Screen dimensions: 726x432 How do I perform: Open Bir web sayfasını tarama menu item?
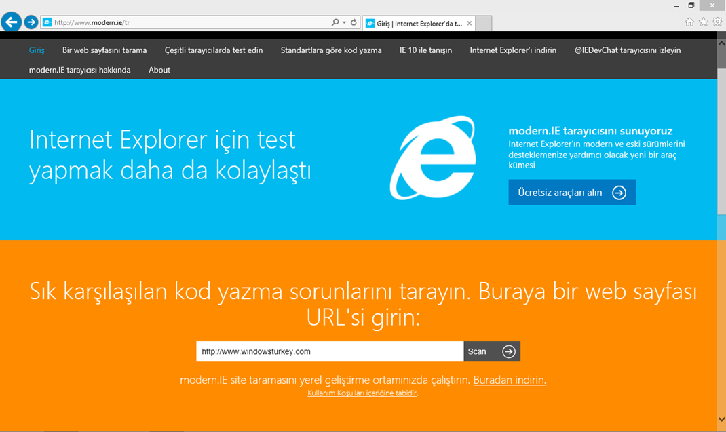[x=104, y=50]
